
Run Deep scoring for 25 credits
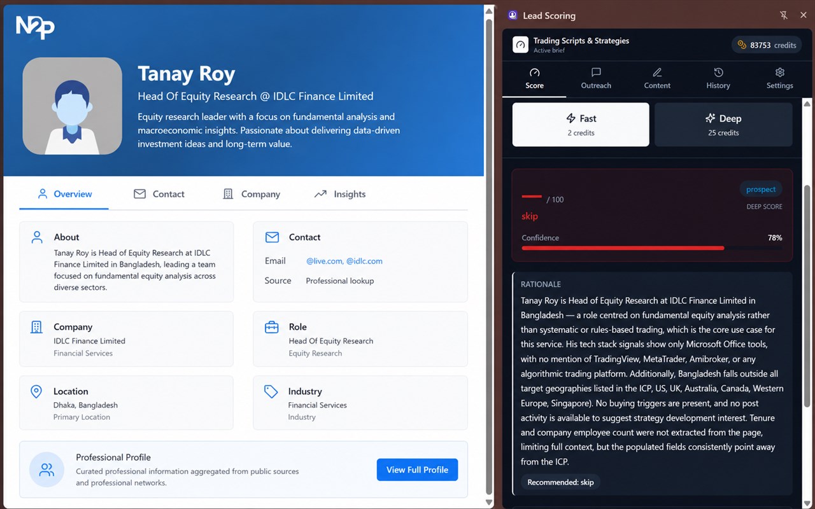coord(723,125)
